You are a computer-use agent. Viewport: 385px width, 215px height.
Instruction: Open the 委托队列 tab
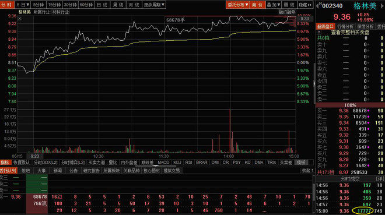pos(8,171)
